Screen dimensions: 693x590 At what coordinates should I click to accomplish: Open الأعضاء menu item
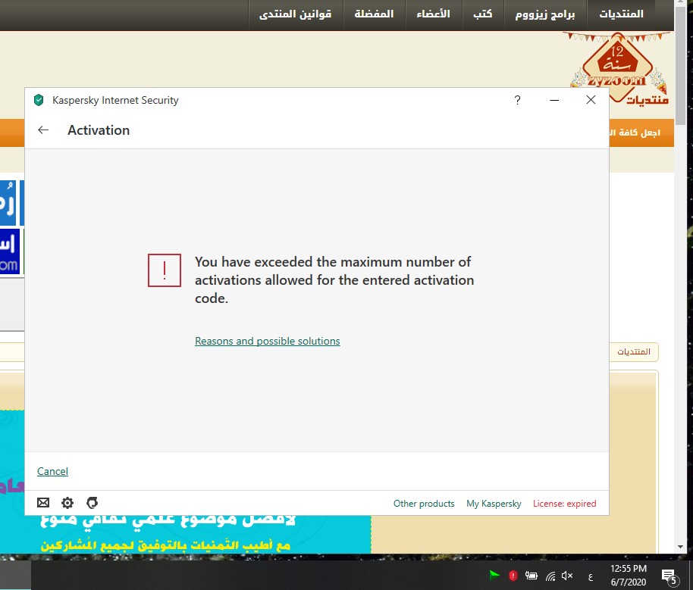[x=433, y=14]
